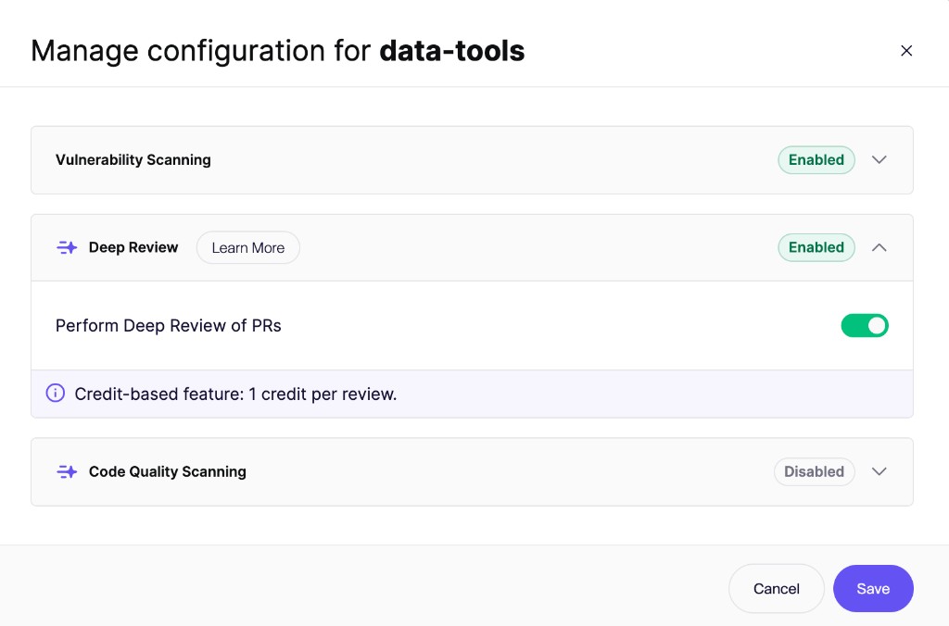Screen dimensions: 949x626
Task: Select the Code Quality Scanning heading
Action: (x=168, y=471)
